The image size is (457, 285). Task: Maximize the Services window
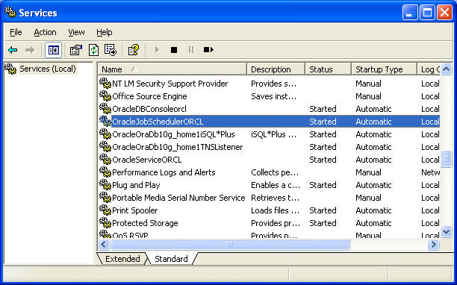(x=427, y=13)
